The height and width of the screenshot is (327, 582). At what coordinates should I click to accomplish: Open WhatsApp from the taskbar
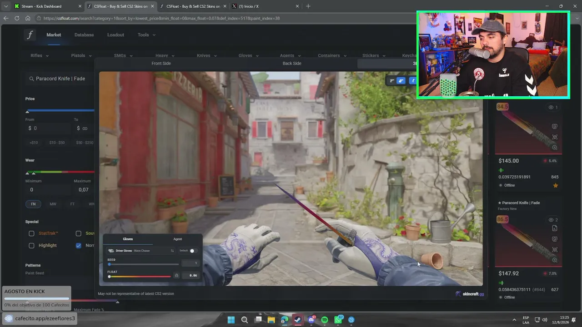338,320
